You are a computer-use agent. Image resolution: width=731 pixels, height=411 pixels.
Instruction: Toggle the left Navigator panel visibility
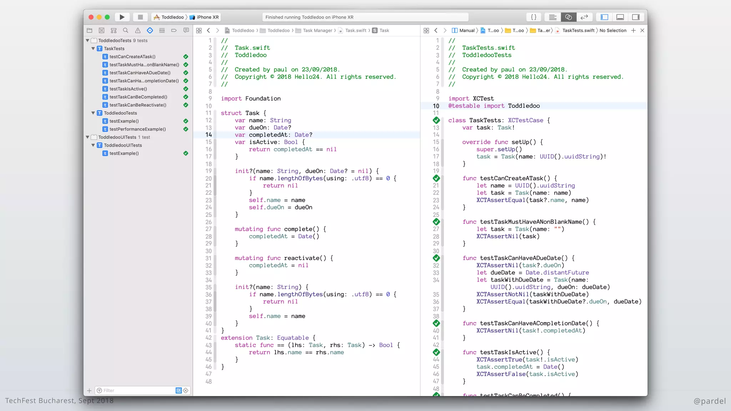click(604, 17)
